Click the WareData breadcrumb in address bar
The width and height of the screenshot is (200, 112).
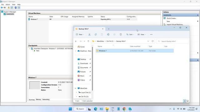[x=100, y=41]
